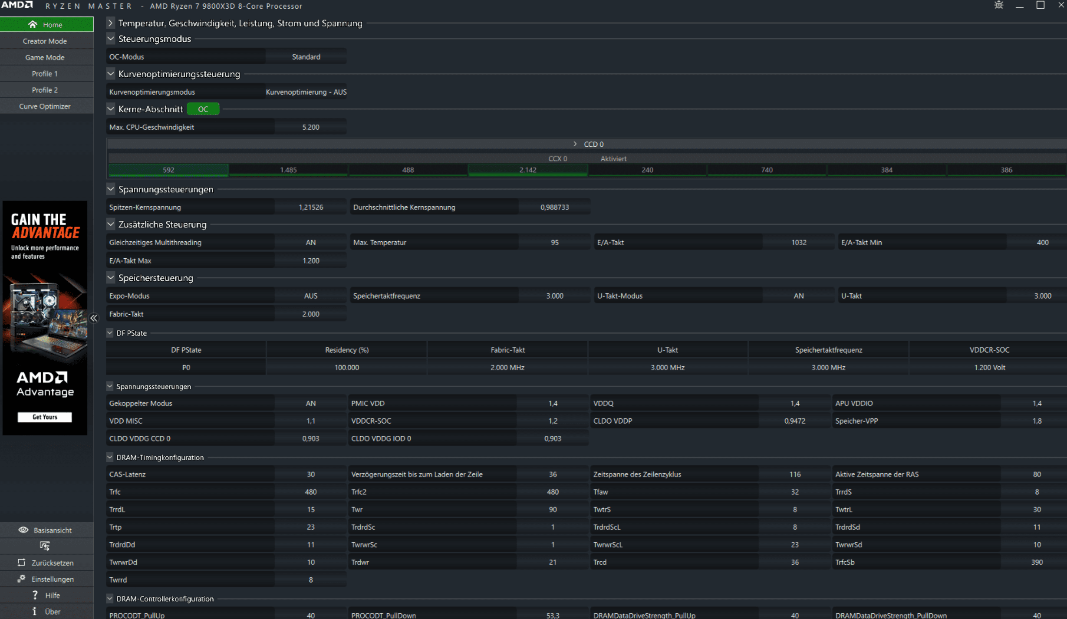Click OC-Modus Standard value
The height and width of the screenshot is (619, 1067).
(306, 57)
